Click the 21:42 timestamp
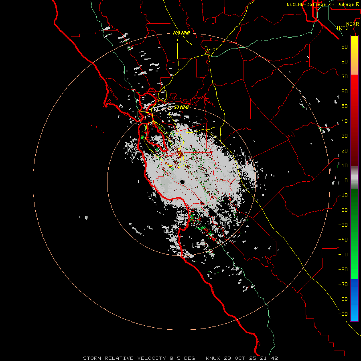Screen dimensions: 361x361 [269, 358]
